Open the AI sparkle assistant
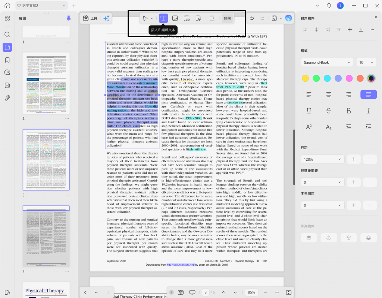382x298 pixels. click(x=106, y=18)
